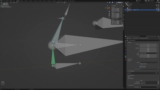
Task: Open the Bone properties tab
Action: coord(125,56)
